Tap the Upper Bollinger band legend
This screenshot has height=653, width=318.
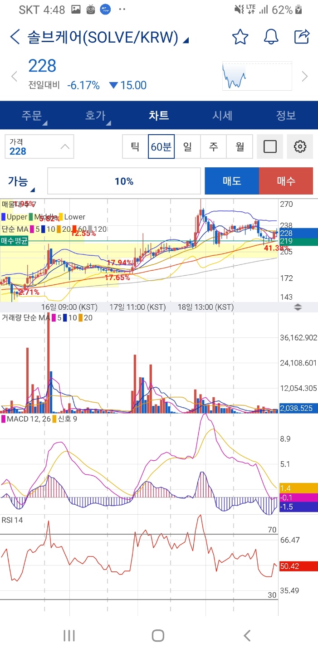point(14,217)
